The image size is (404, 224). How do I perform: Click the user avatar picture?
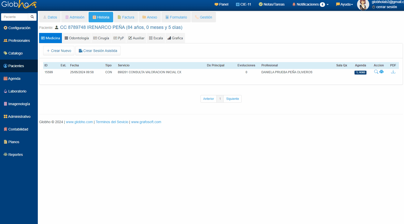coord(363,5)
